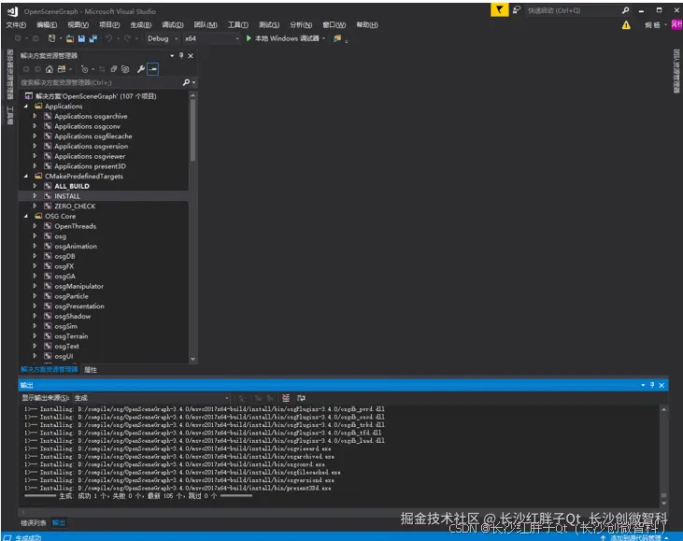Open Solution Explorer window options dropdown arrow

(x=172, y=55)
